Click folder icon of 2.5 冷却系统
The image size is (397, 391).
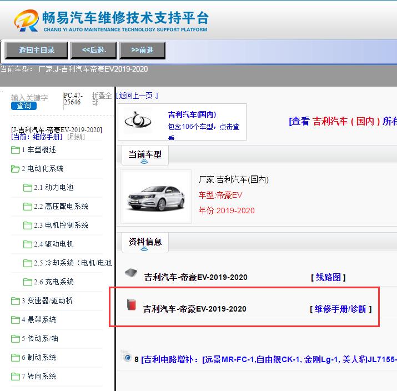28,263
